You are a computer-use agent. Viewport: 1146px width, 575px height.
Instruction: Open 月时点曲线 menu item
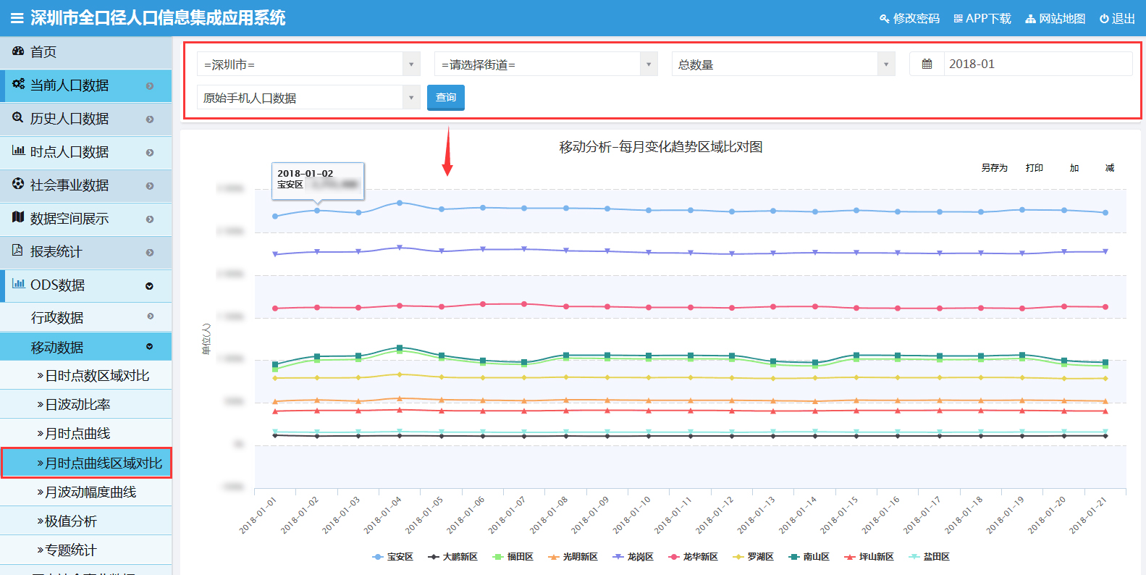[x=86, y=433]
